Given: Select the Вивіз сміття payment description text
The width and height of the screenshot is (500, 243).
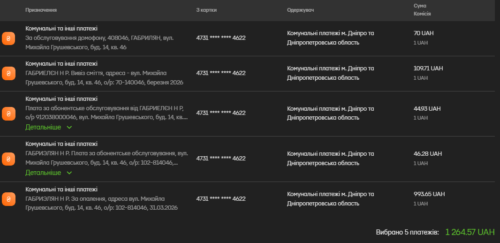Looking at the screenshot, I should (x=104, y=78).
